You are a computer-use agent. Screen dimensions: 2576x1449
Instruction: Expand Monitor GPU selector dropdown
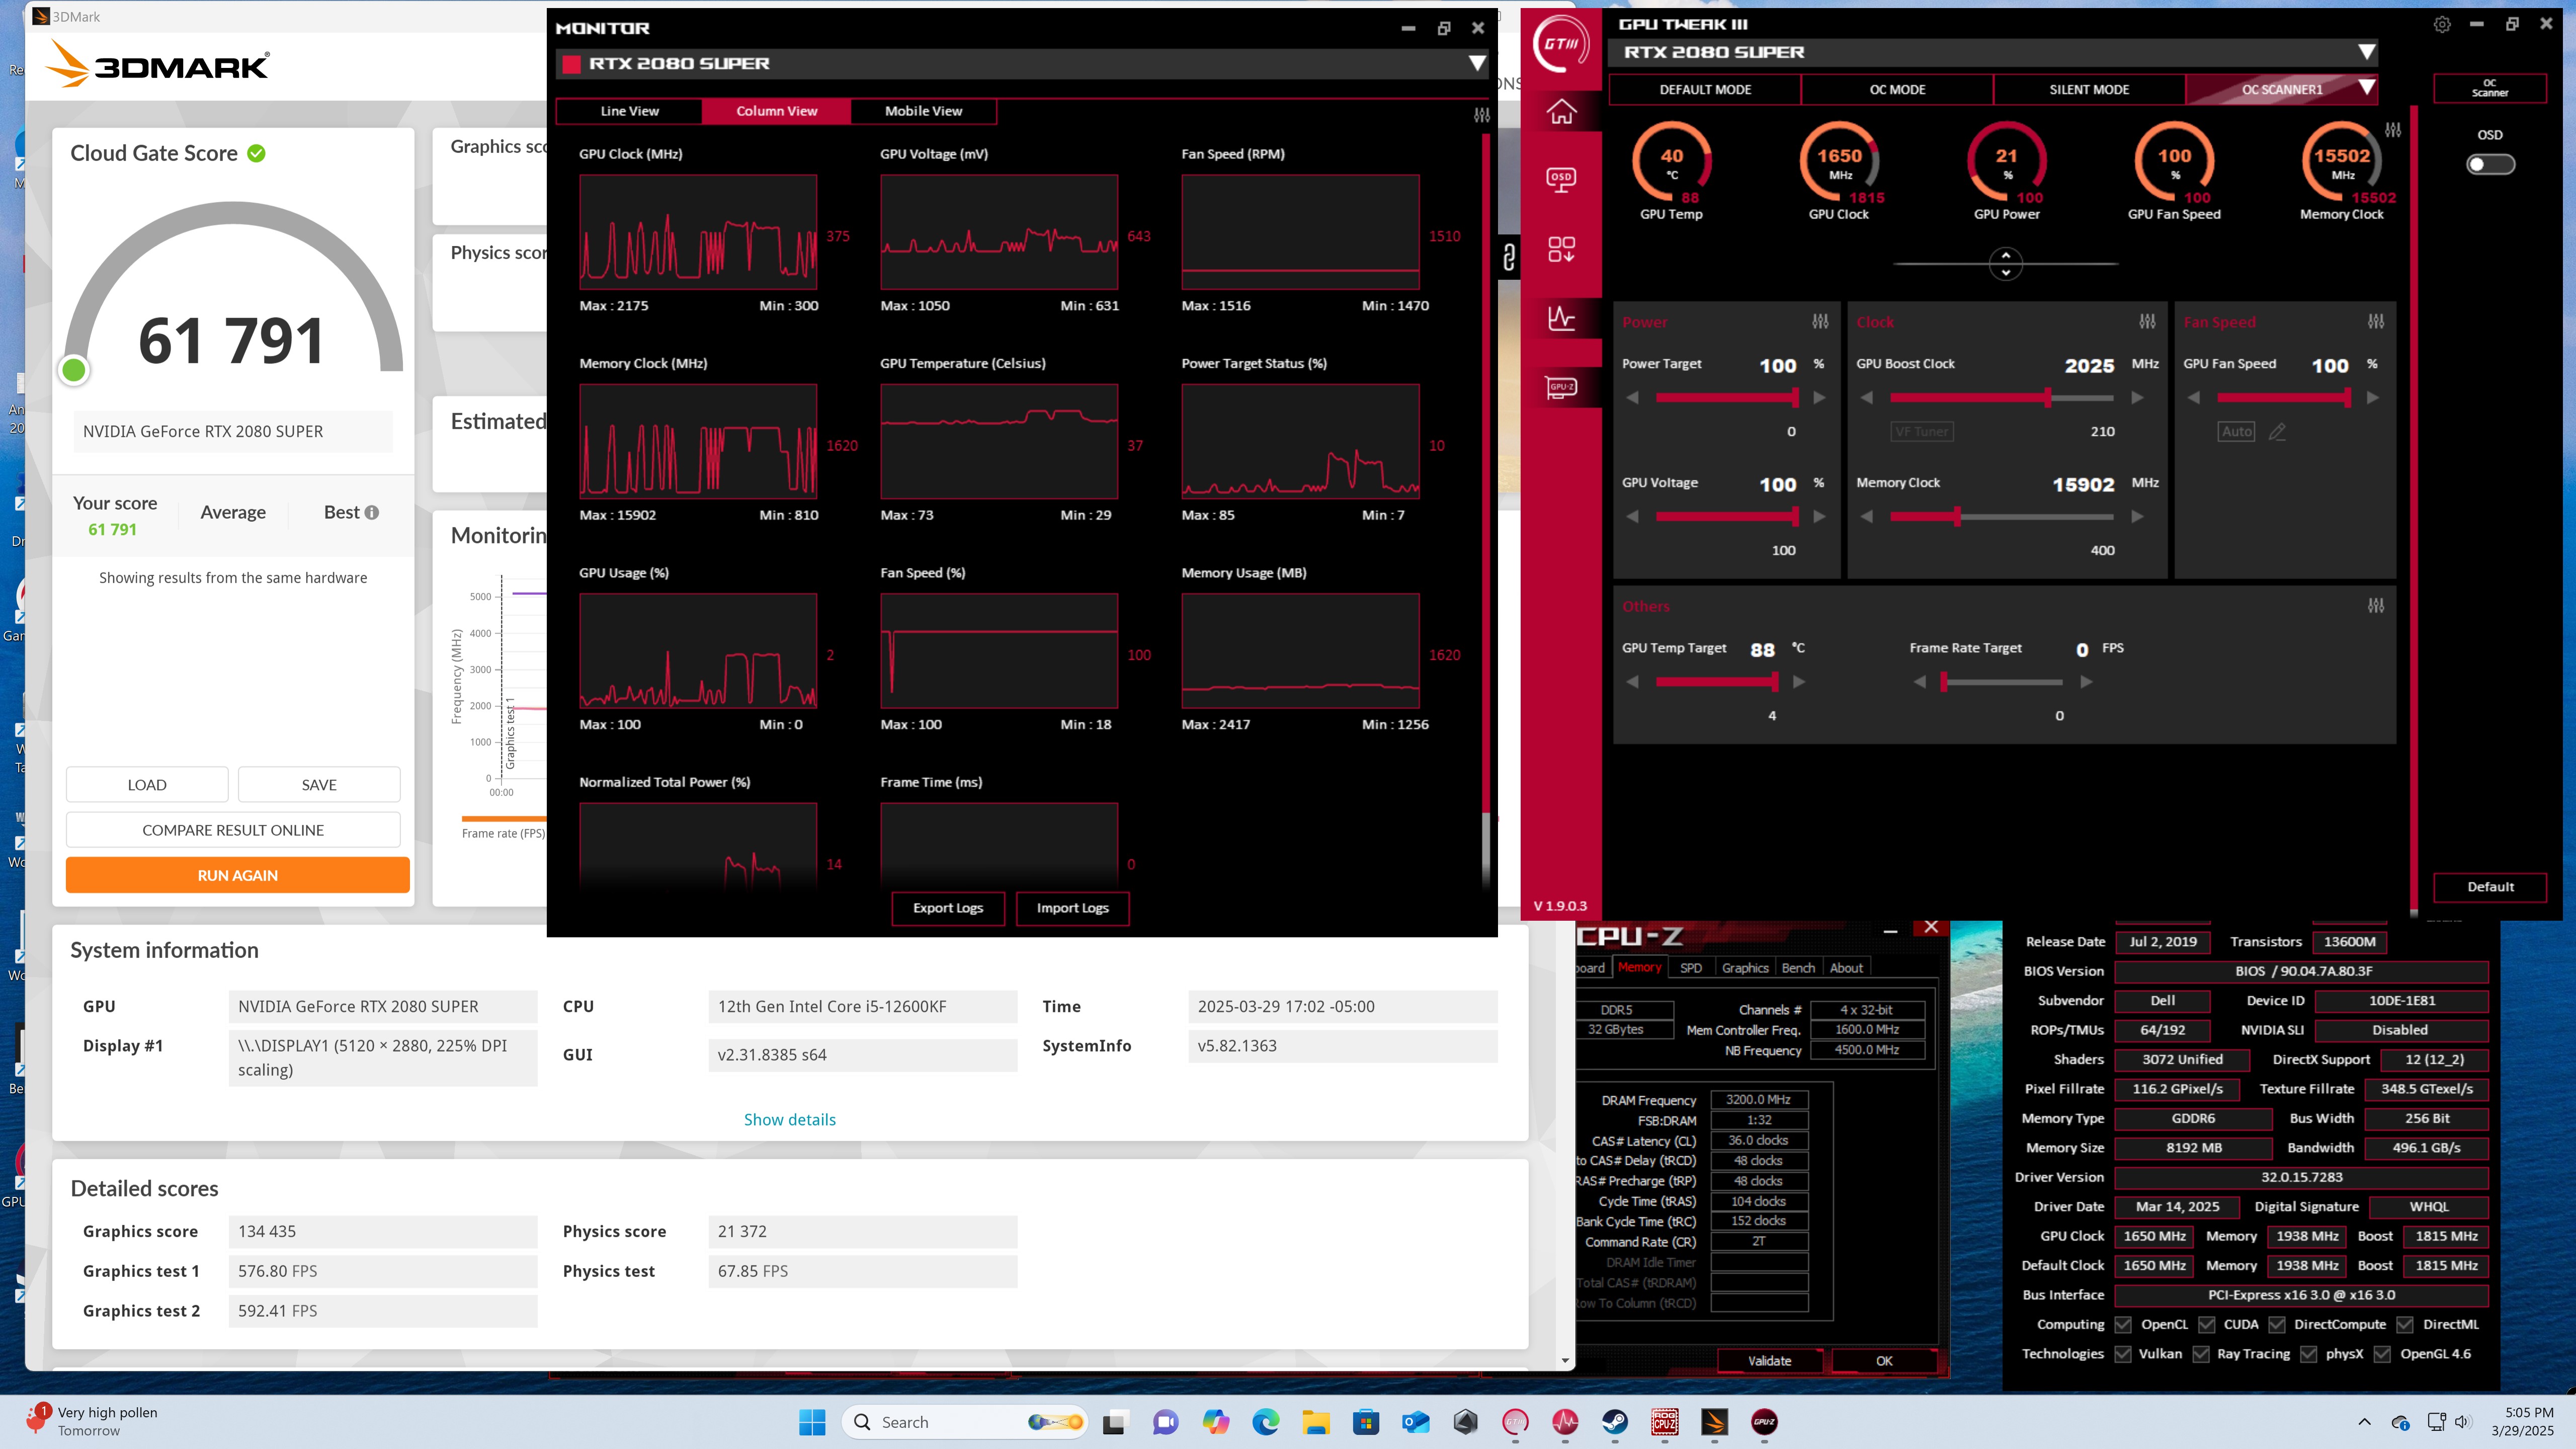point(1476,64)
